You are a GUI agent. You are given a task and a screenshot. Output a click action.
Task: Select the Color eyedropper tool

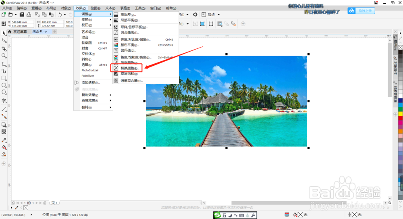[4, 140]
